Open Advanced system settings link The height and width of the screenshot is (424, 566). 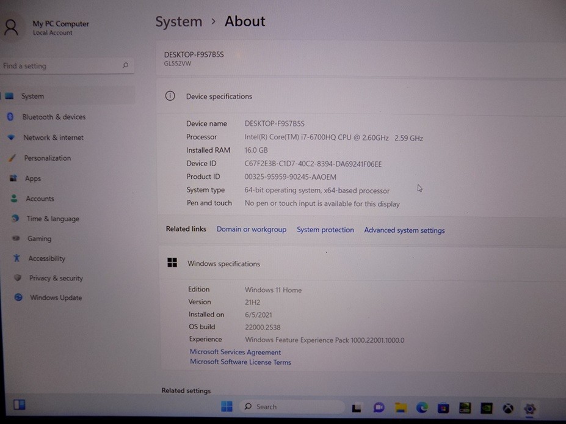coord(404,230)
